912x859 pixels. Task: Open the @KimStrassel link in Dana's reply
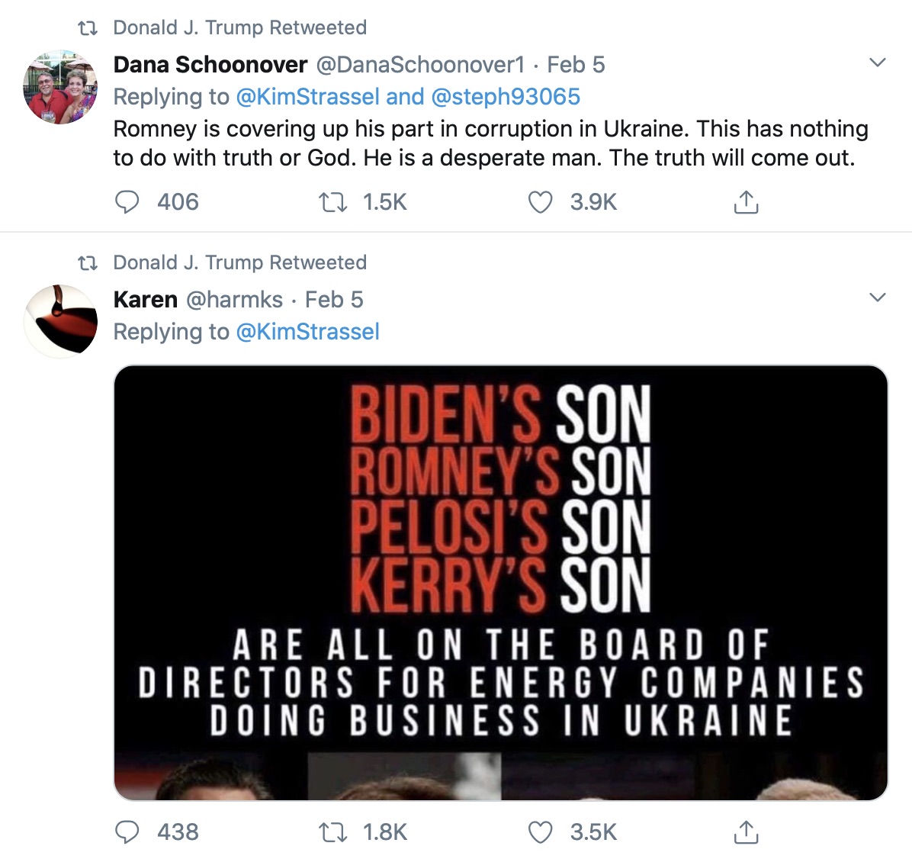click(x=307, y=97)
